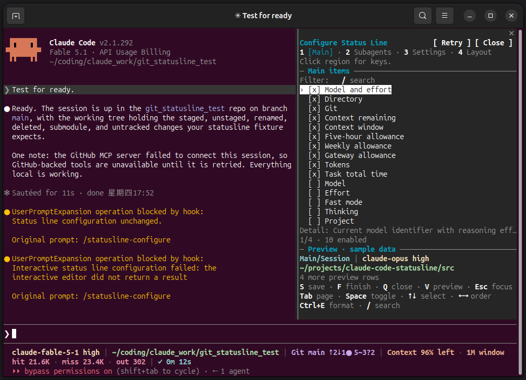Click the Space toggle shortcut
Image resolution: width=526 pixels, height=380 pixels.
pos(371,296)
